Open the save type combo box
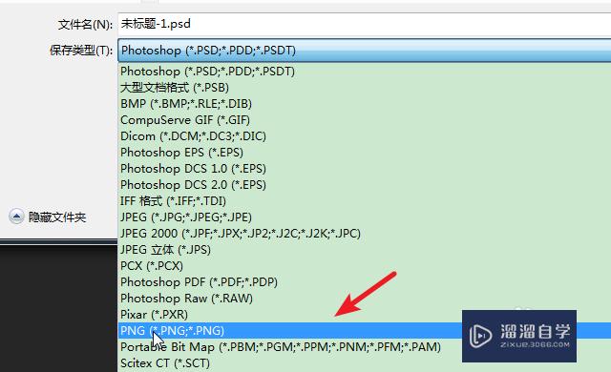Screen dimensions: 611x372 coord(365,51)
